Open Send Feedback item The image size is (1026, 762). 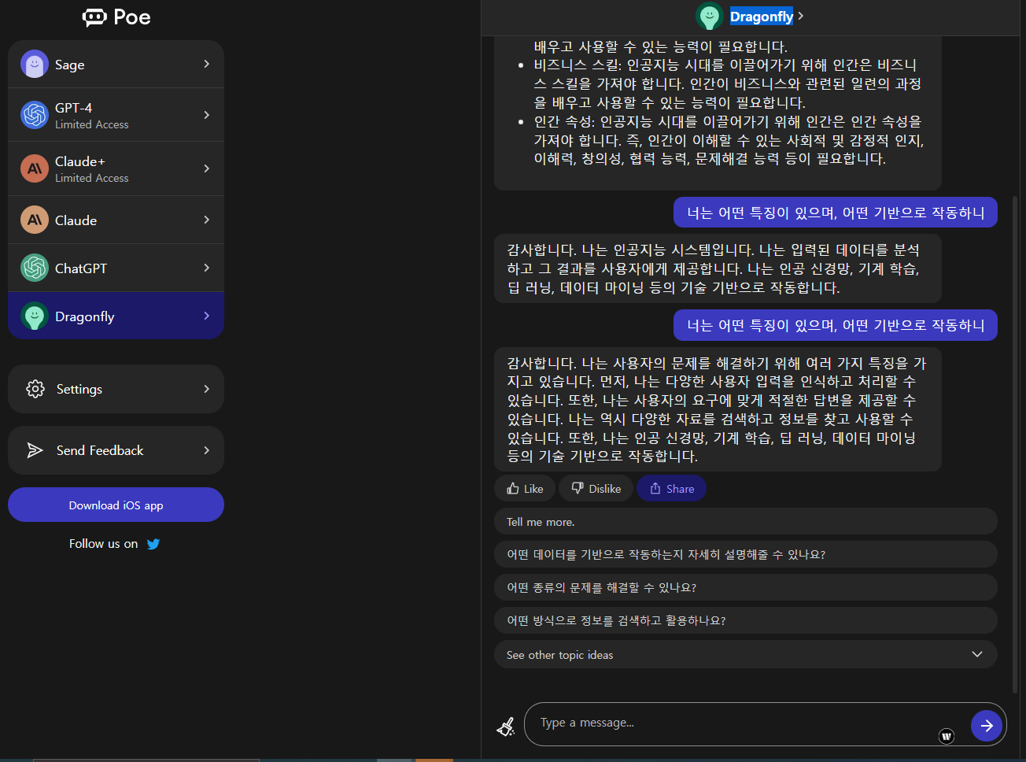[x=116, y=450]
